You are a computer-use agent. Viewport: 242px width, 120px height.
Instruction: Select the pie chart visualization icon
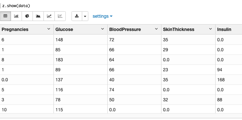point(27,16)
